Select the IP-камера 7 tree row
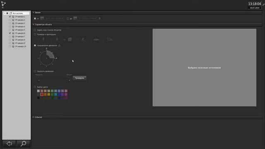 tap(17, 36)
